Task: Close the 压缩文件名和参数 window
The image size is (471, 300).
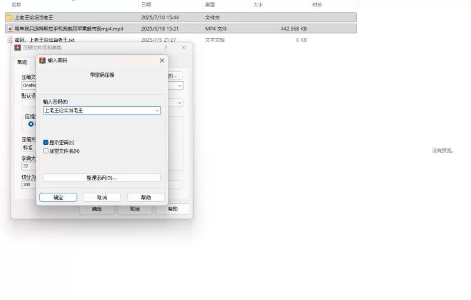Action: pyautogui.click(x=184, y=48)
